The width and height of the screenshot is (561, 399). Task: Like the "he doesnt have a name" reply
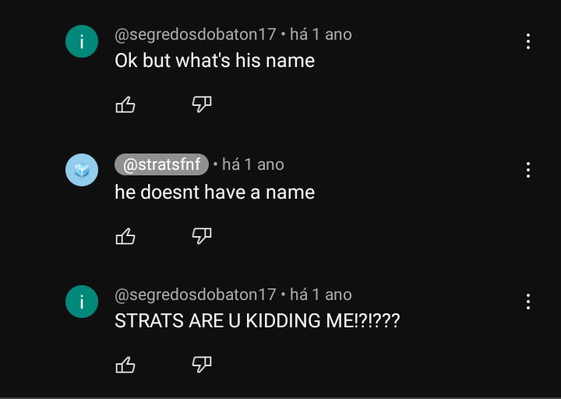pos(125,236)
